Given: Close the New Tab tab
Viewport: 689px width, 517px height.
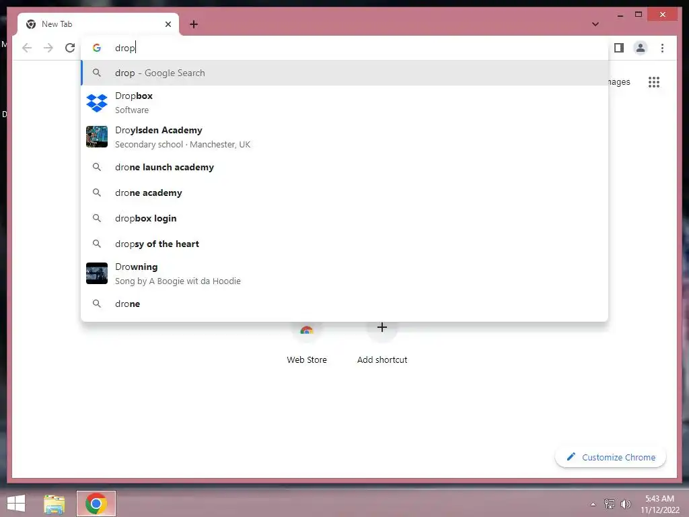Looking at the screenshot, I should click(x=168, y=24).
